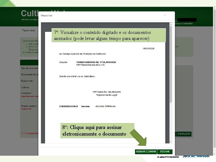Click VISUALIZAR button on background page
The image size is (216, 162).
coord(184,134)
